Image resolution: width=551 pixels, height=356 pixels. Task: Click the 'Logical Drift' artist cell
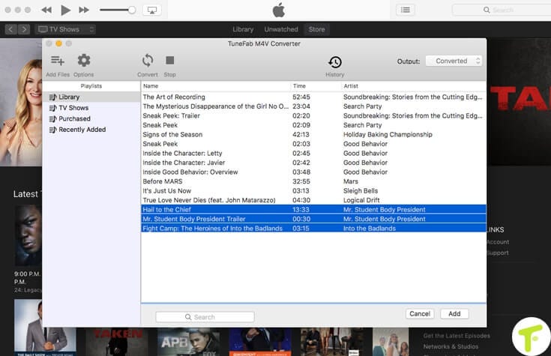pos(361,200)
